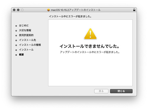Click the インストール中にエラーが起きました。 header text
Image resolution: width=148 pixels, height=111 pixels.
pos(70,16)
